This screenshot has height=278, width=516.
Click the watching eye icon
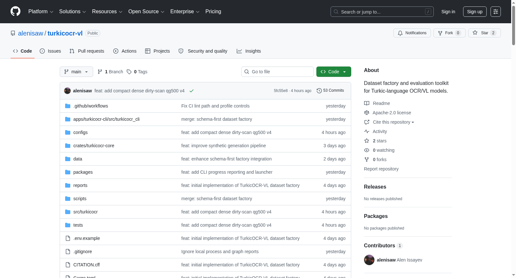pyautogui.click(x=367, y=150)
